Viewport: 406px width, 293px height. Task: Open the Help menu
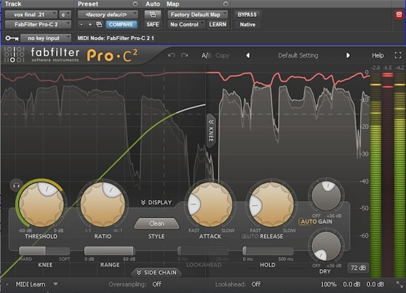click(378, 55)
